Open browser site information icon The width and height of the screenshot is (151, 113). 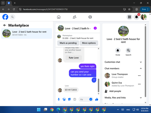click(x=20, y=9)
